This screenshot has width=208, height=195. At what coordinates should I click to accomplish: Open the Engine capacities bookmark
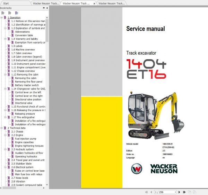click(24, 142)
